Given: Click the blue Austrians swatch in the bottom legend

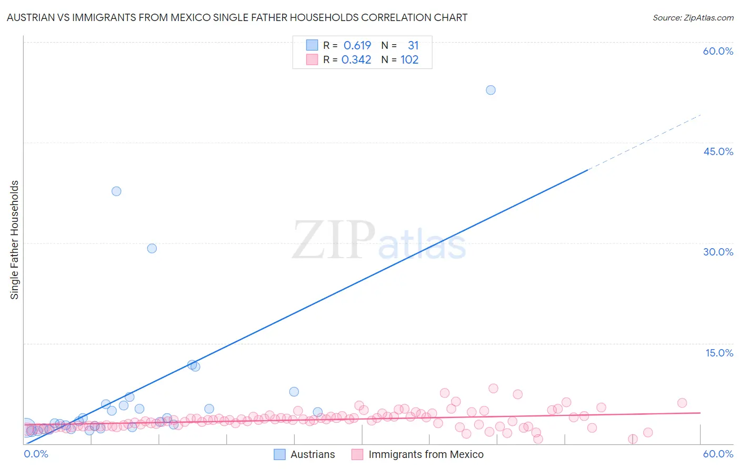Looking at the screenshot, I should [279, 454].
